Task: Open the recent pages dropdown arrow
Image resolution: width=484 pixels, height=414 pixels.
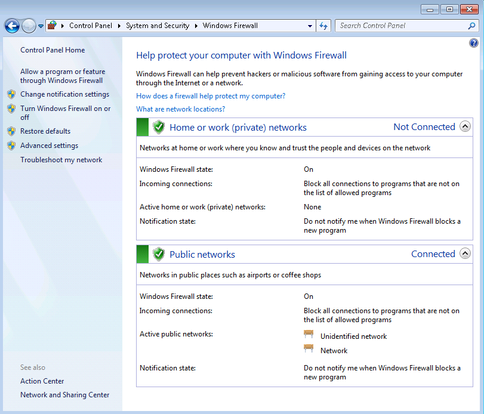Action: 41,26
